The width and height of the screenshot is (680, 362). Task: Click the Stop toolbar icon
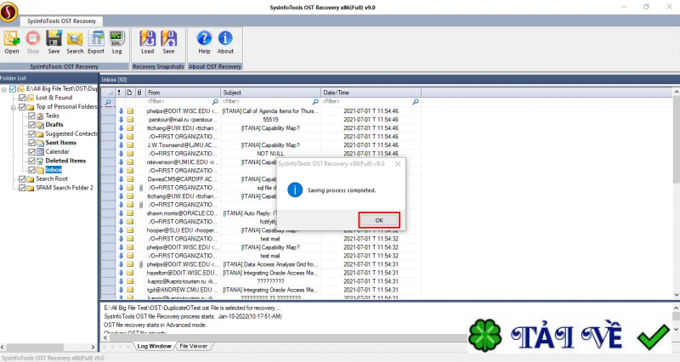[33, 42]
